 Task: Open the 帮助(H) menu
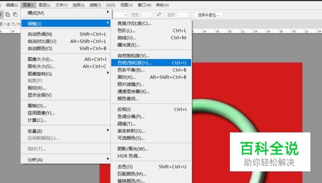[x=162, y=5]
